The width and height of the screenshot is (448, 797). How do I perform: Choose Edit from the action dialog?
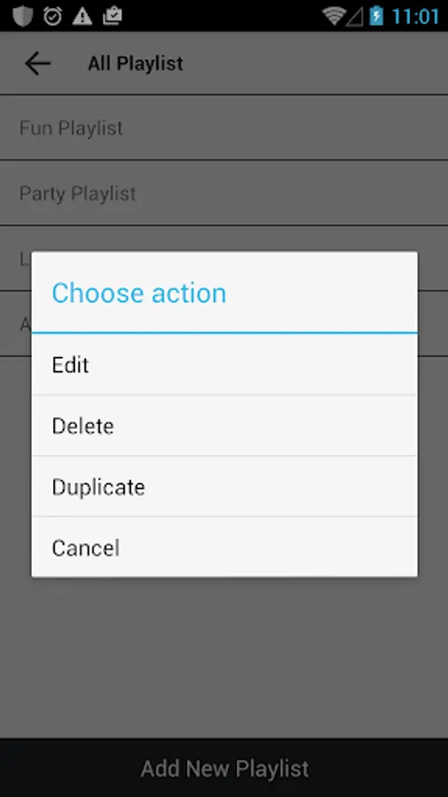click(225, 365)
